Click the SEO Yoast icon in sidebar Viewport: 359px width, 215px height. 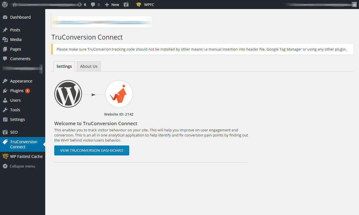coord(5,132)
